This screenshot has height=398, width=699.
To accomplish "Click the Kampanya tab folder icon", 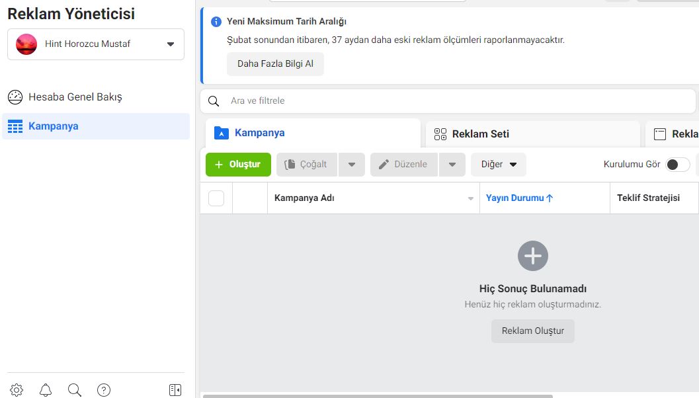I will pos(221,133).
